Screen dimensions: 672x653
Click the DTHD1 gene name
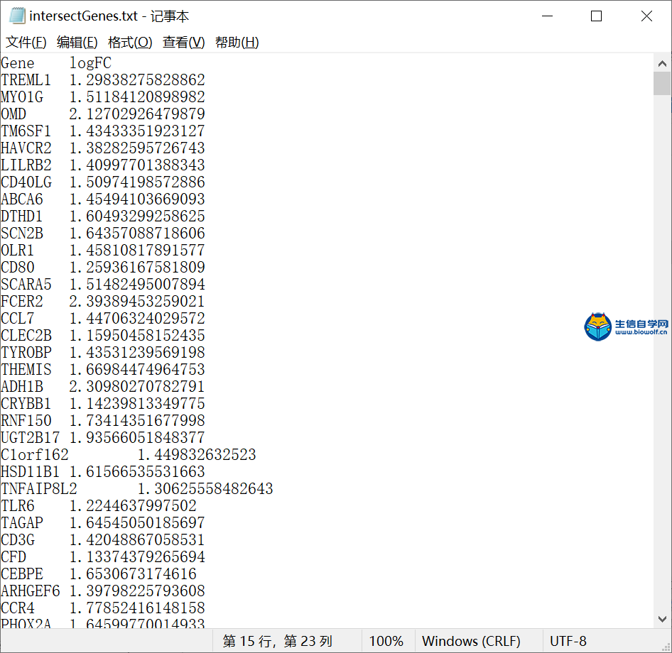pos(22,216)
